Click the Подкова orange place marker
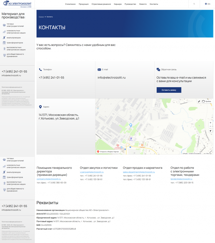The height and width of the screenshot is (243, 215). pos(142,146)
